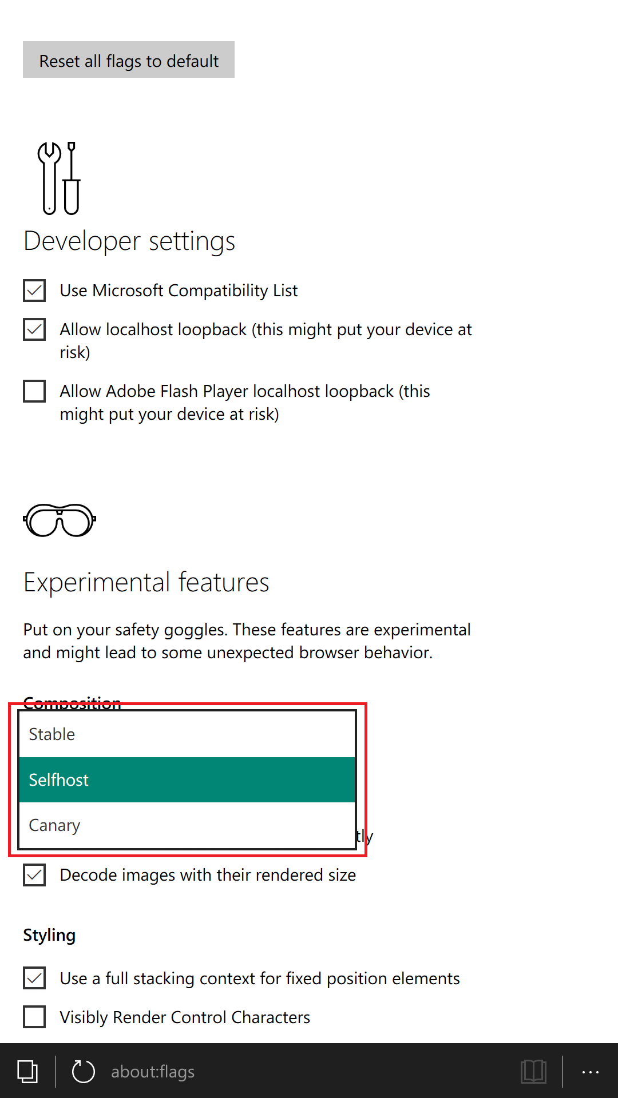Disable Allow localhost loopback checkbox
This screenshot has width=618, height=1098.
tap(34, 329)
